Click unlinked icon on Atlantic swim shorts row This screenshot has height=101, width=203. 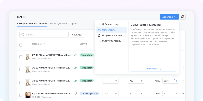click(75, 94)
